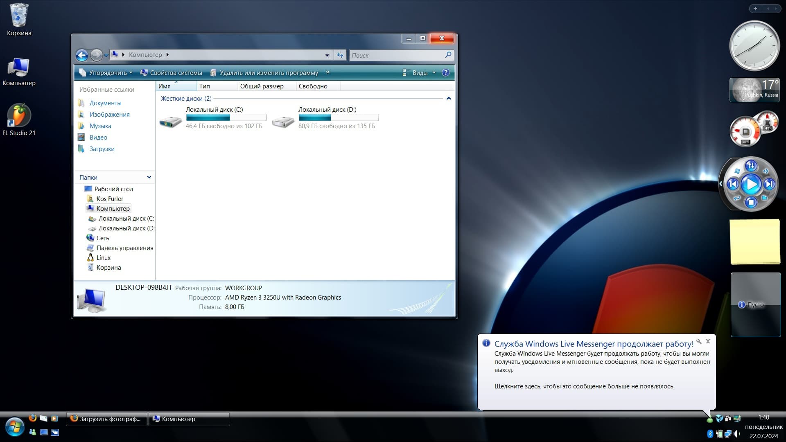Open the blue bird tray icon
Image resolution: width=786 pixels, height=442 pixels.
coord(719,419)
